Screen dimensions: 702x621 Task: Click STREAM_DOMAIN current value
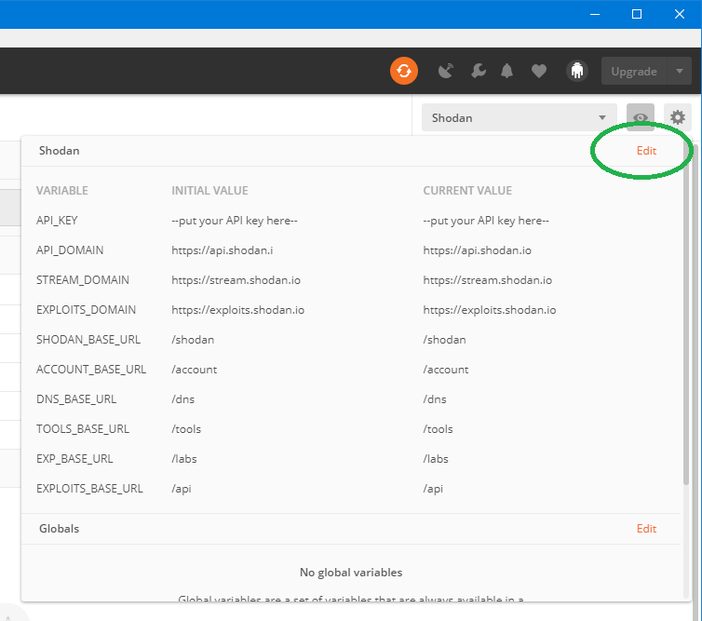(488, 280)
